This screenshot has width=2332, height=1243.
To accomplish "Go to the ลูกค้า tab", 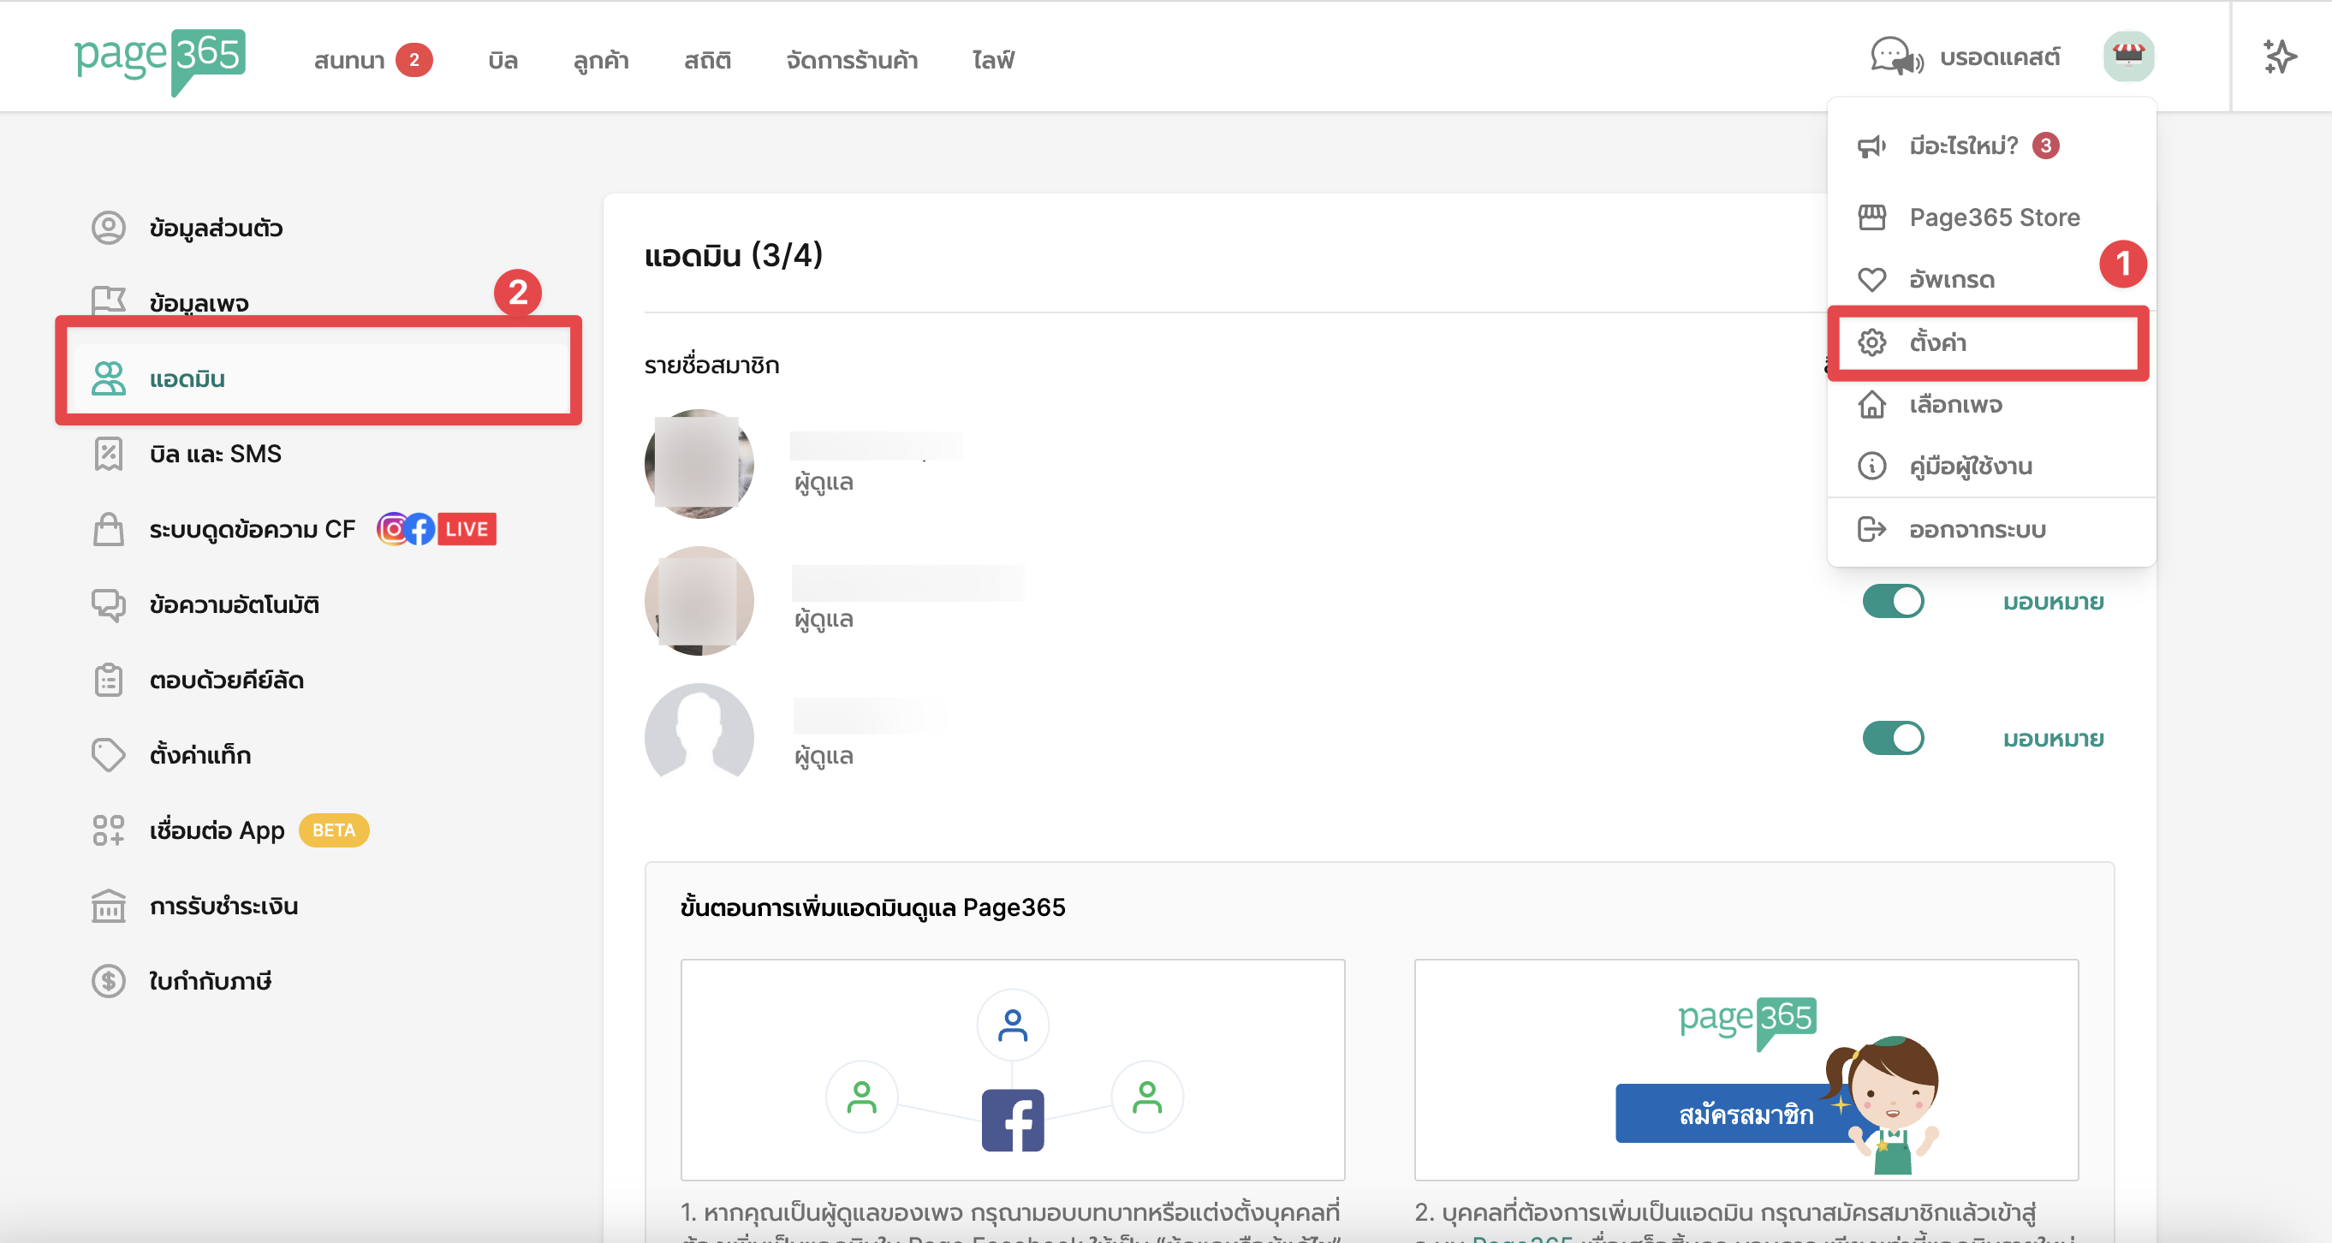I will pyautogui.click(x=601, y=60).
